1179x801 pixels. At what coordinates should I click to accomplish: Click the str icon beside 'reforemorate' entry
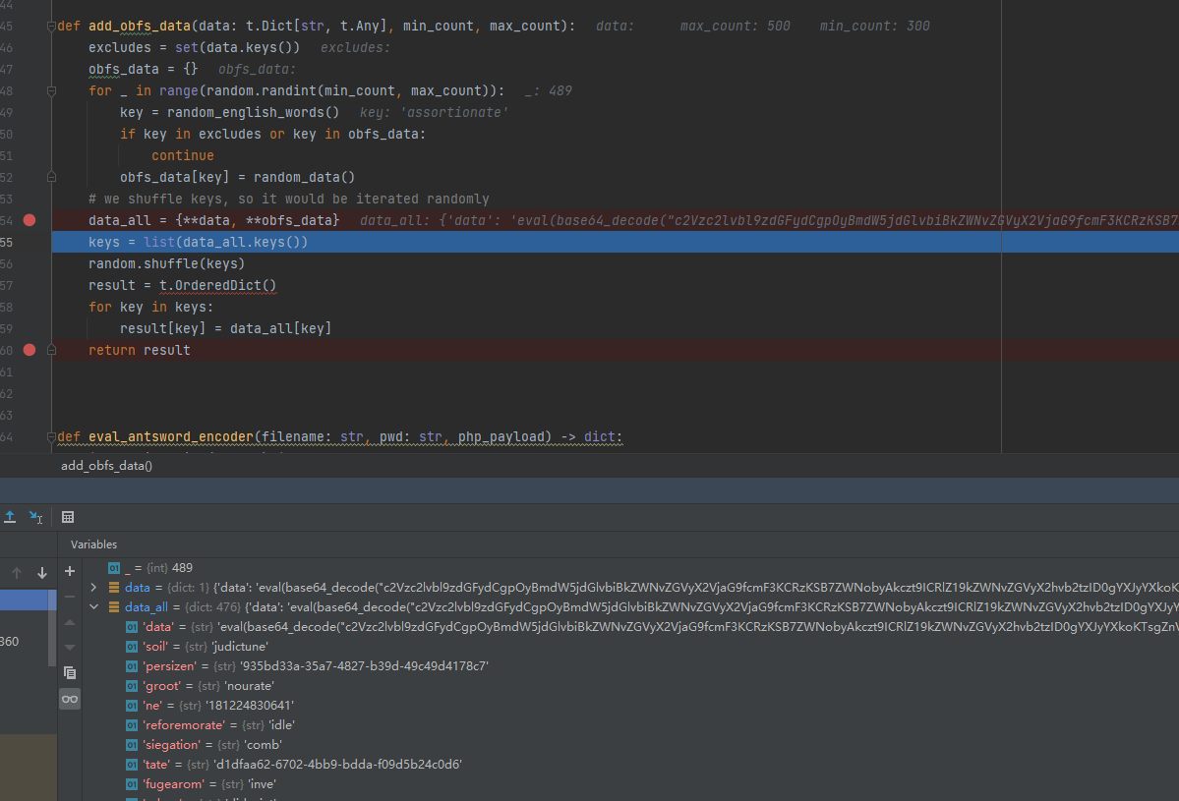[132, 725]
